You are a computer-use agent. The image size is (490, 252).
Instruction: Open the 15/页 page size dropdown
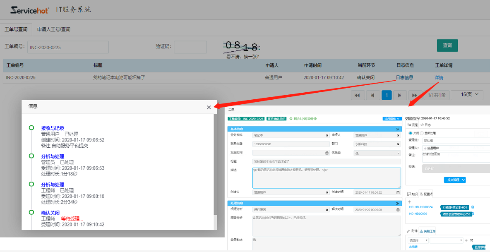[x=467, y=95]
